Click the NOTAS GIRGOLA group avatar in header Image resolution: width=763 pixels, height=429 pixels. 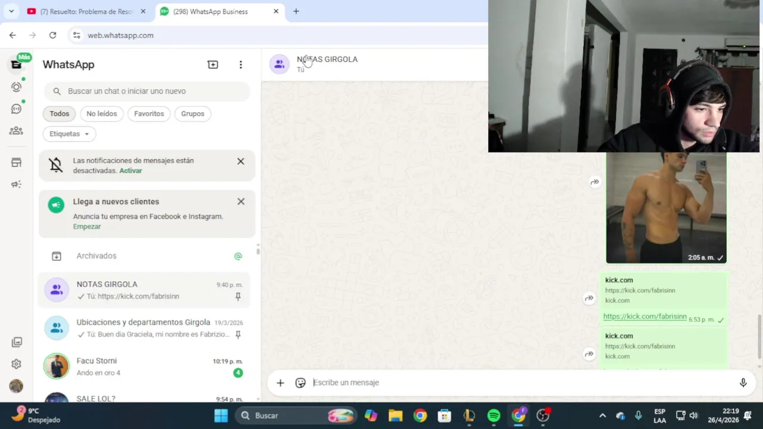click(280, 64)
